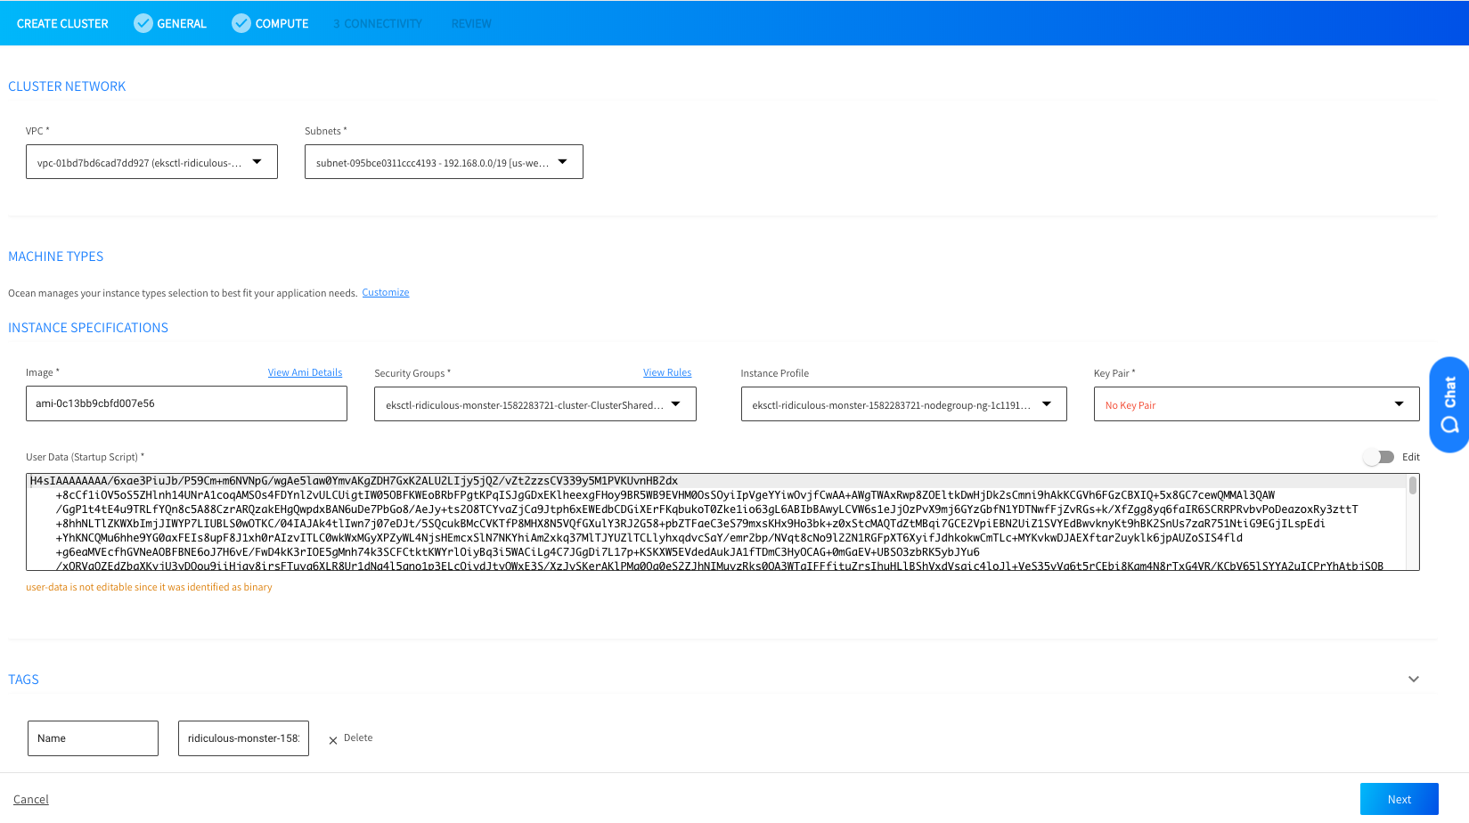The width and height of the screenshot is (1469, 823).
Task: Go to the Review step tab
Action: point(471,24)
